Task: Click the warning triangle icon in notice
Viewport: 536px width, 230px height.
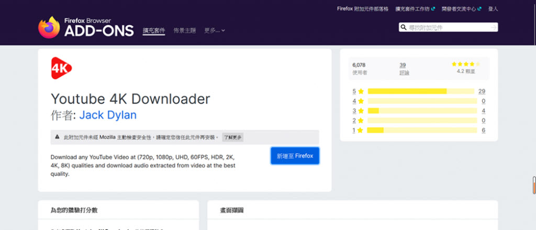Action: coord(58,137)
